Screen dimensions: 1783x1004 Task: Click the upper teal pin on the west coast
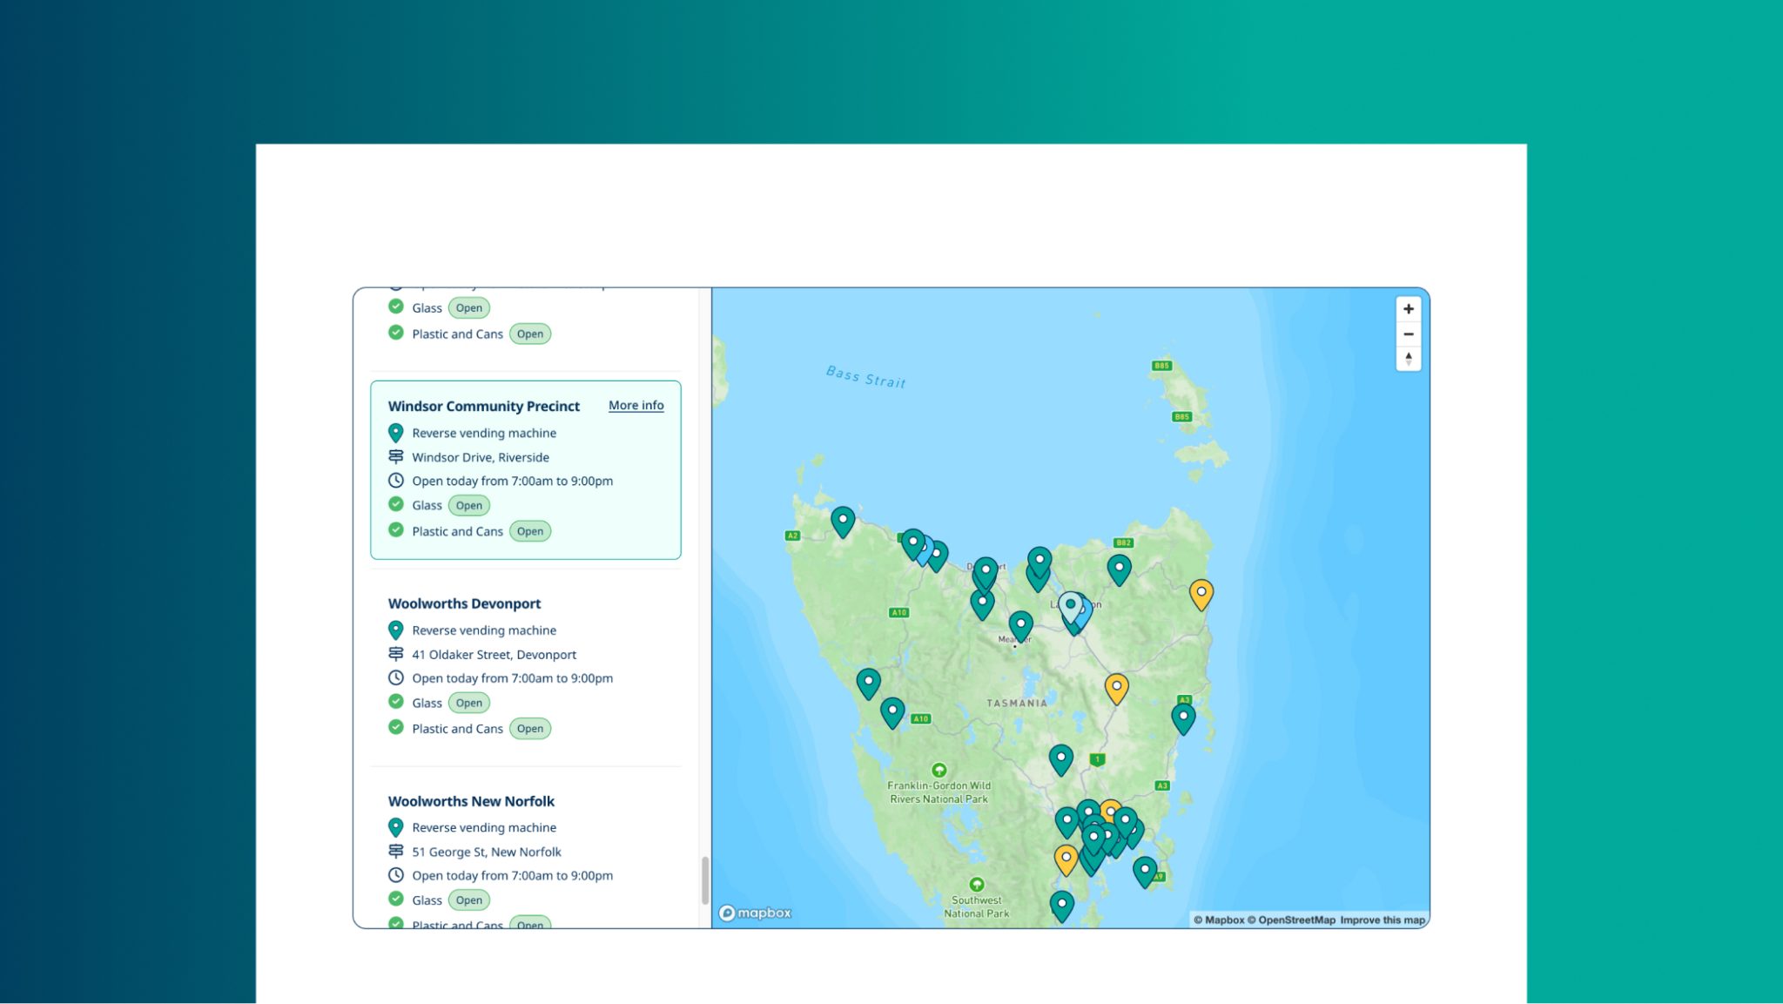[868, 683]
